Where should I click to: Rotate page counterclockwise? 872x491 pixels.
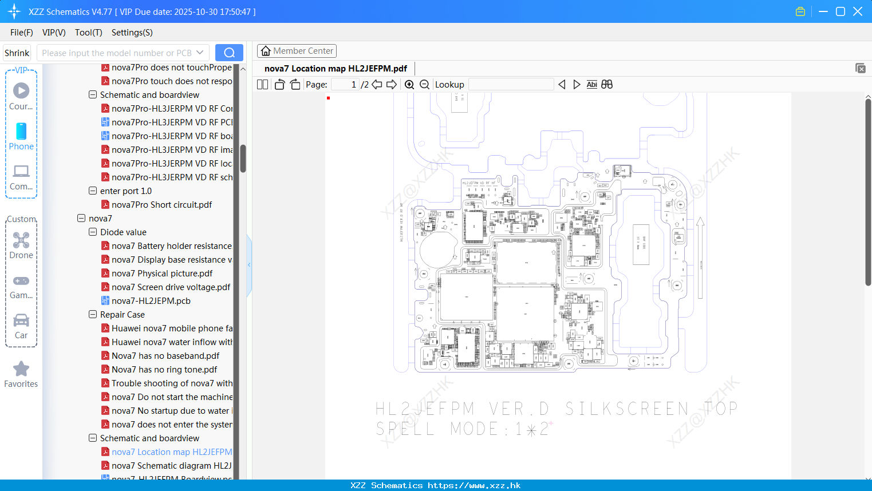pos(279,85)
